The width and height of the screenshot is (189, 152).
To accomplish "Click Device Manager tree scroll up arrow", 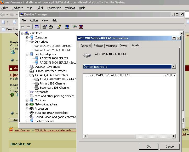I will [181, 33].
